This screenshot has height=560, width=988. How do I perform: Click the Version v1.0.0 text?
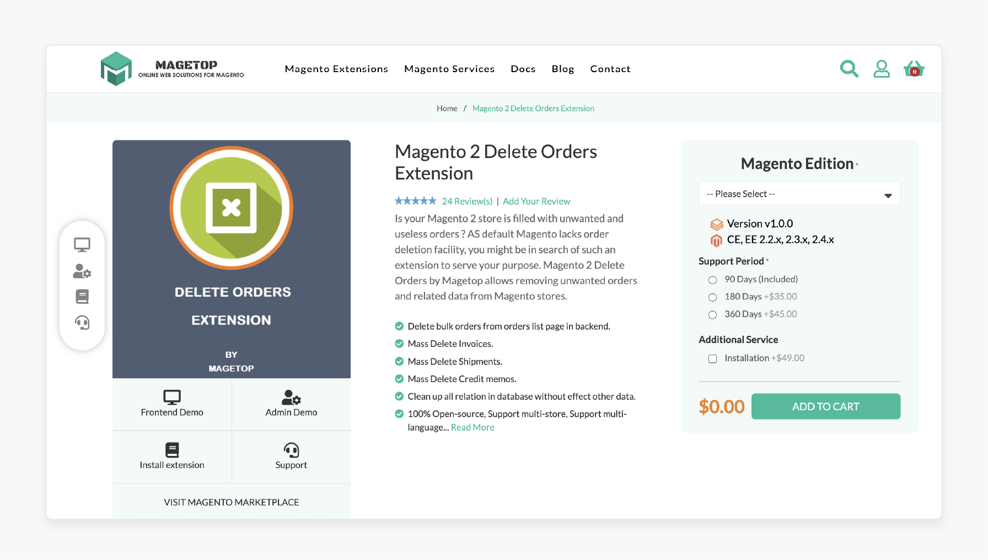[760, 224]
